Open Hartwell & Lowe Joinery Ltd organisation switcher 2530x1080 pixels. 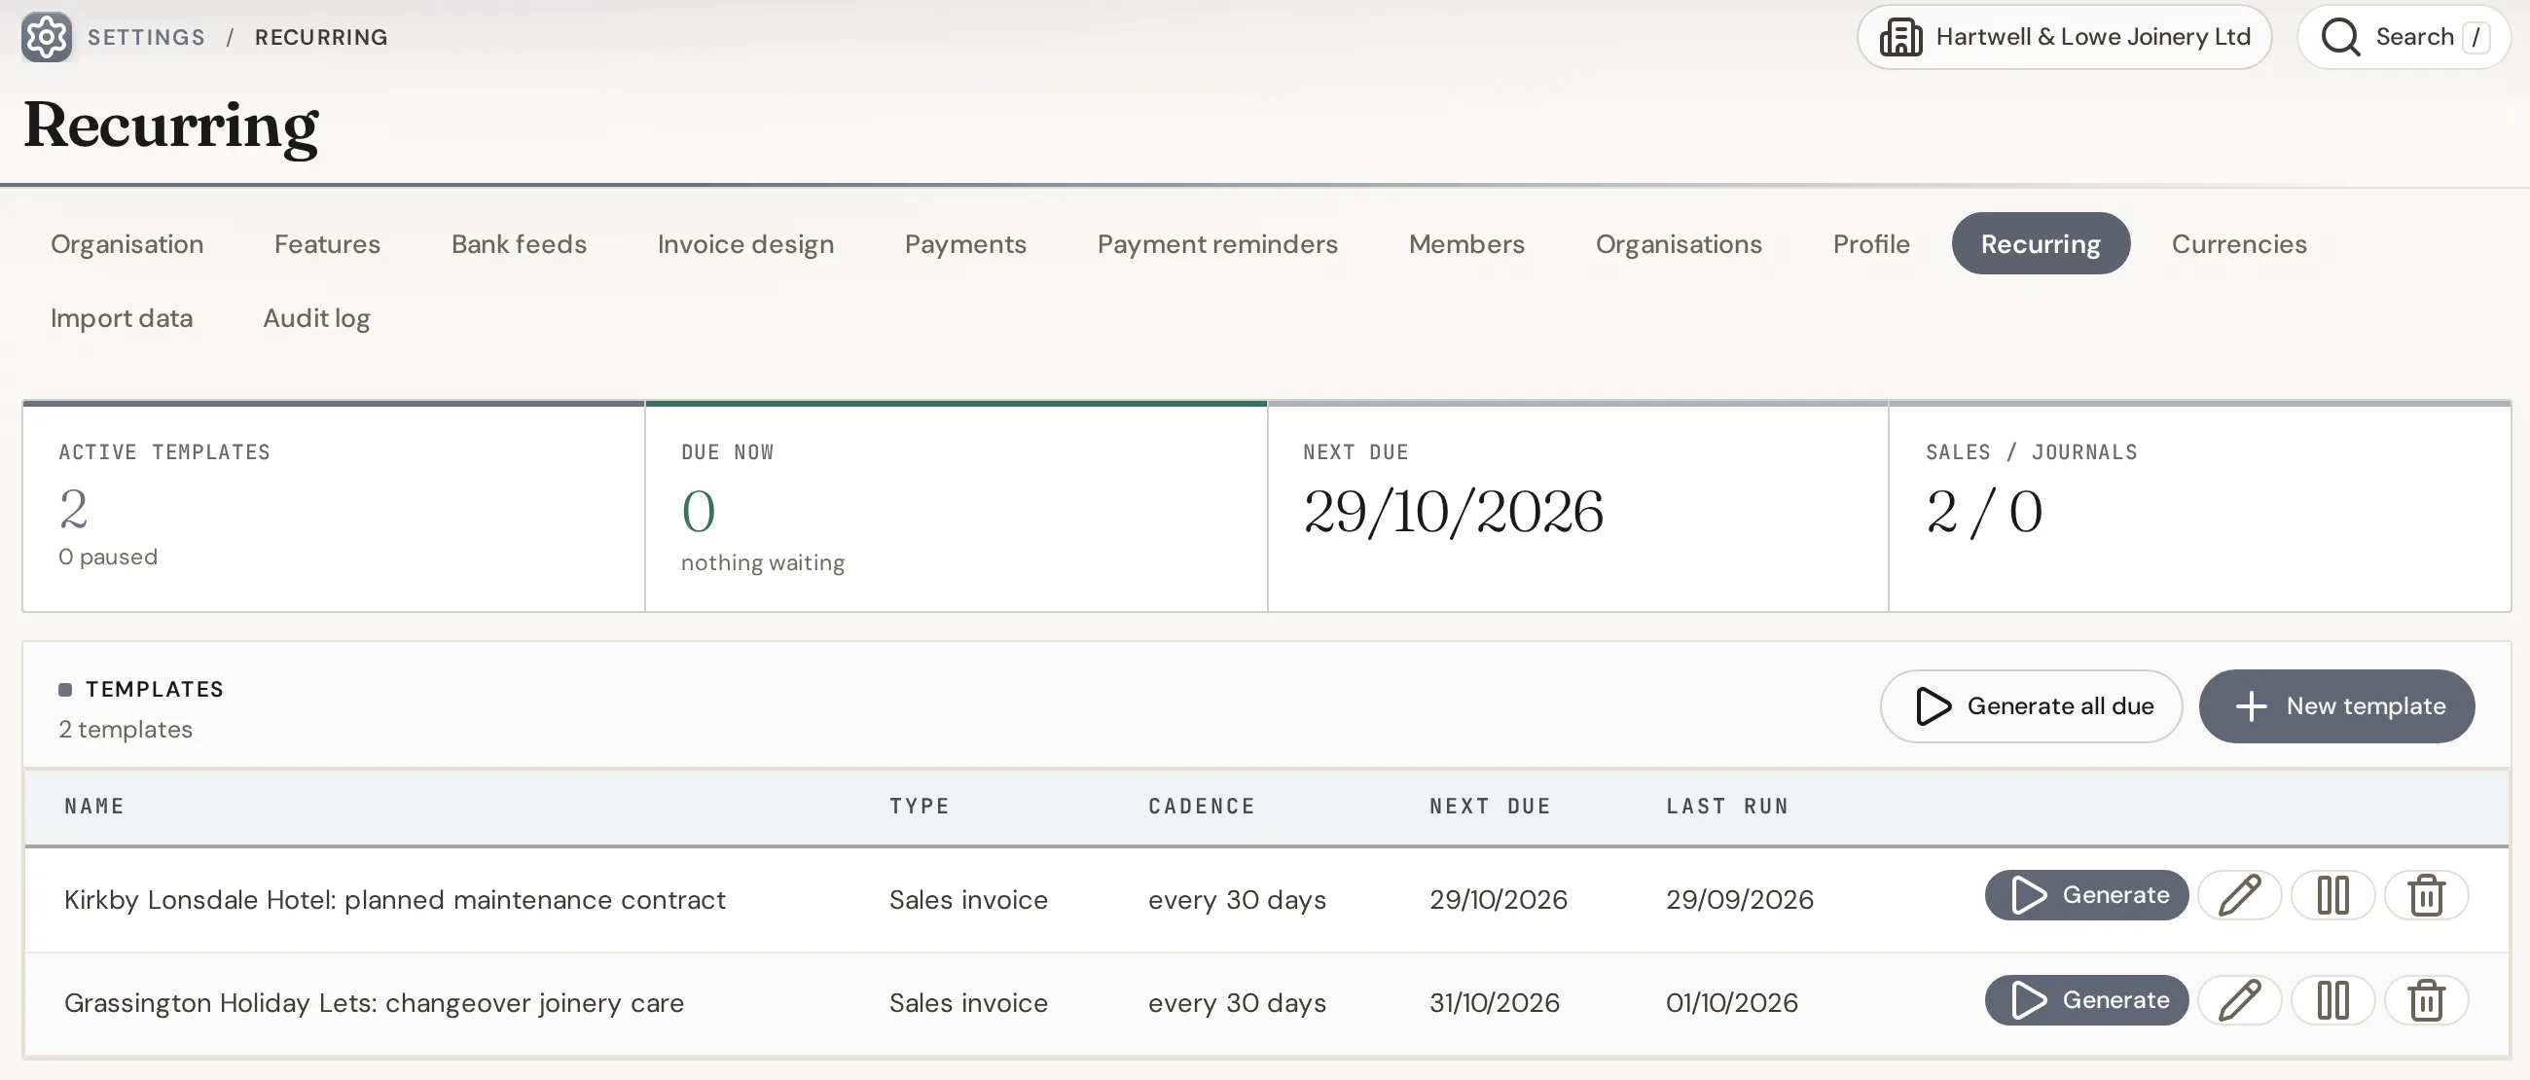(x=2065, y=37)
